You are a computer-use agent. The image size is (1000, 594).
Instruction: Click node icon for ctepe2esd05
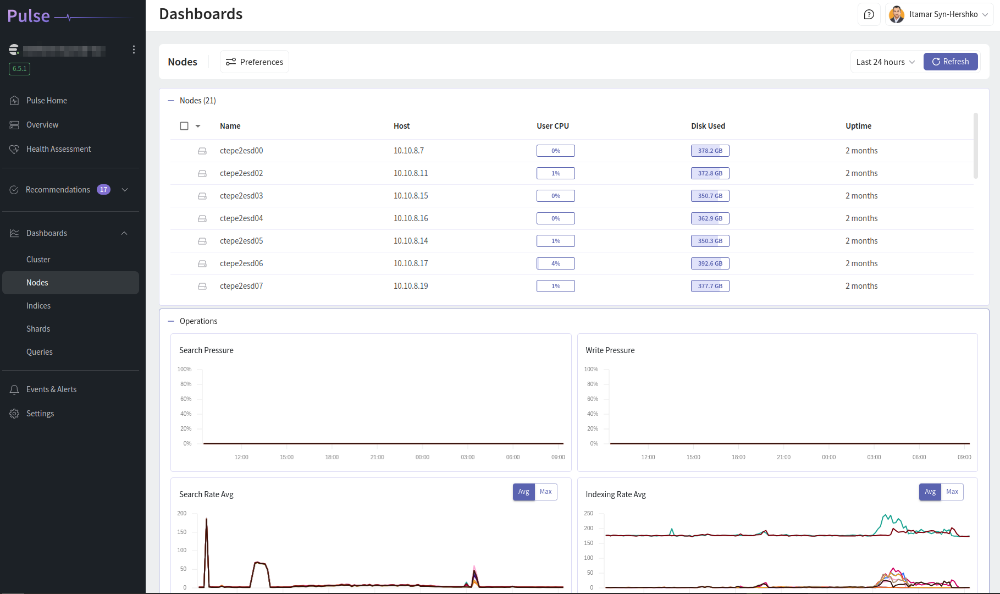point(202,241)
